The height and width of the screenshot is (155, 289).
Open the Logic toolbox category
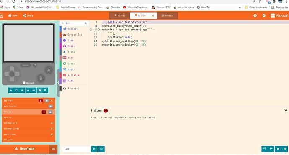(74, 69)
